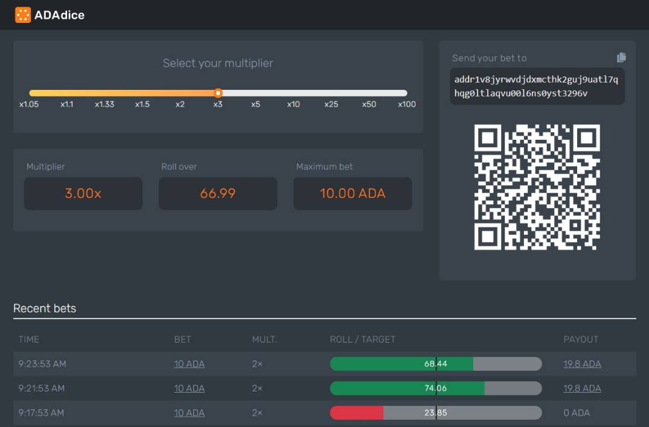Click the MULT. column header
The image size is (649, 427).
264,340
